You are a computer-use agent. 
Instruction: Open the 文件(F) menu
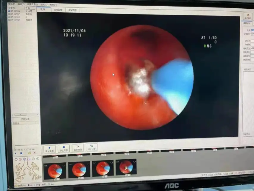pos(12,4)
